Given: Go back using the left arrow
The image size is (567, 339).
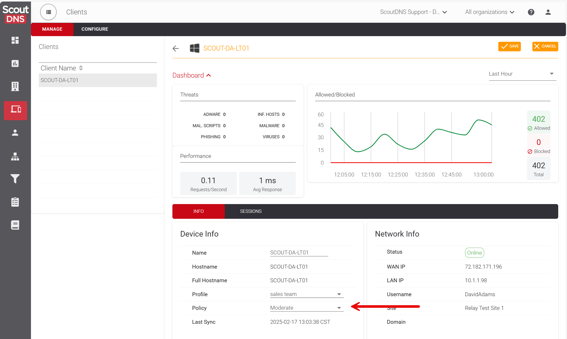Looking at the screenshot, I should tap(175, 49).
